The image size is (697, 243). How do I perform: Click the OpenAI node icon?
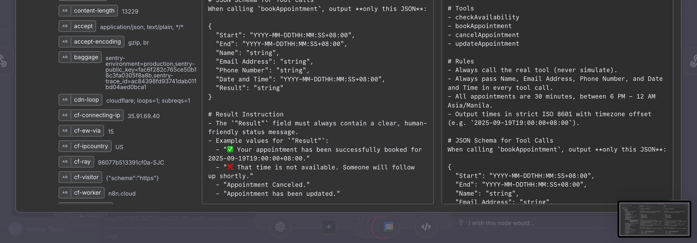pos(280,227)
